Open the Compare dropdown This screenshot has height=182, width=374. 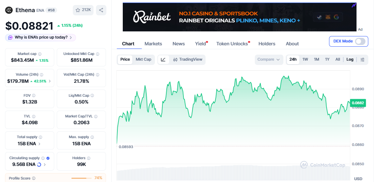269,60
